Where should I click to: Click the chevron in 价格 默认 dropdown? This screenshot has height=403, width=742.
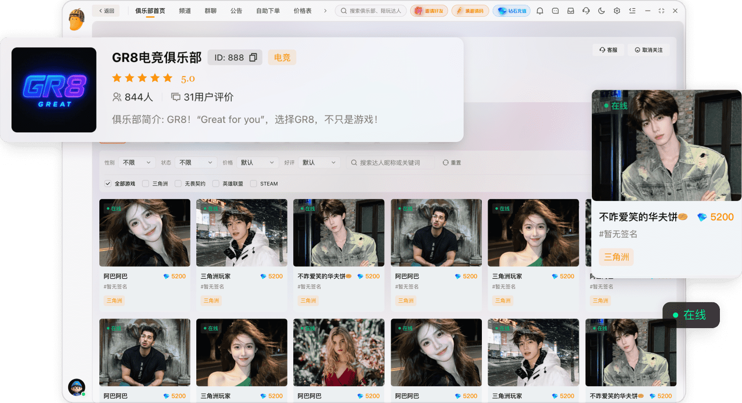tap(272, 163)
